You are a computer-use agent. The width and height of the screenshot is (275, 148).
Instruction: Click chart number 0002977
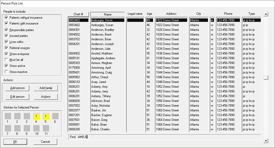pyautogui.click(x=74, y=110)
